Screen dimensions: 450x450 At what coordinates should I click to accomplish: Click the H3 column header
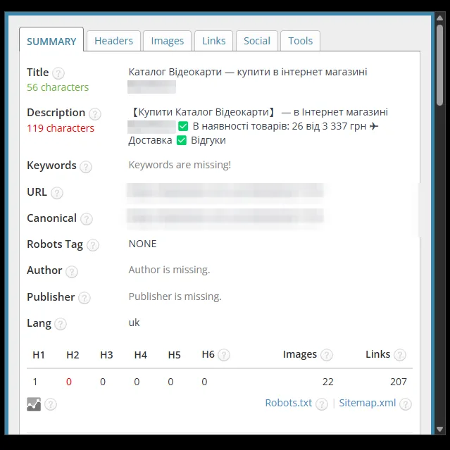coord(106,356)
